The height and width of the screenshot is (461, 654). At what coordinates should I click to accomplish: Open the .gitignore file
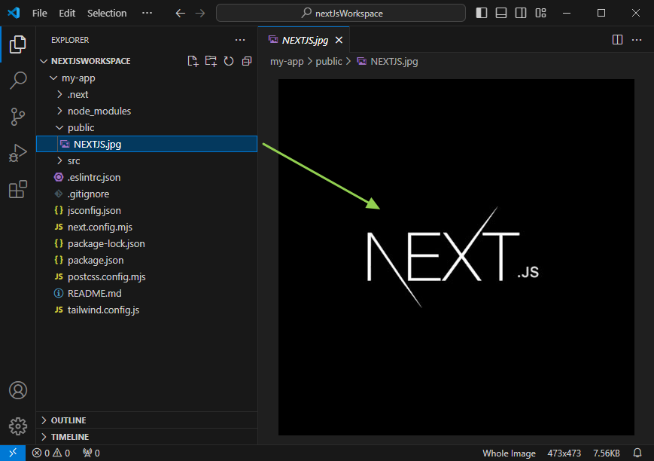(147, 194)
